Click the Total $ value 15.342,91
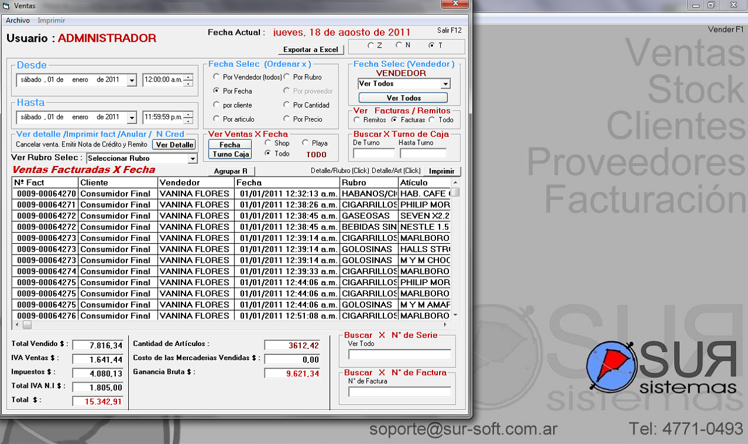The width and height of the screenshot is (748, 444). click(x=97, y=401)
